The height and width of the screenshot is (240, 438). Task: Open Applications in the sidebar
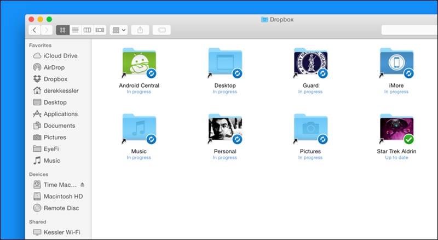click(x=55, y=114)
